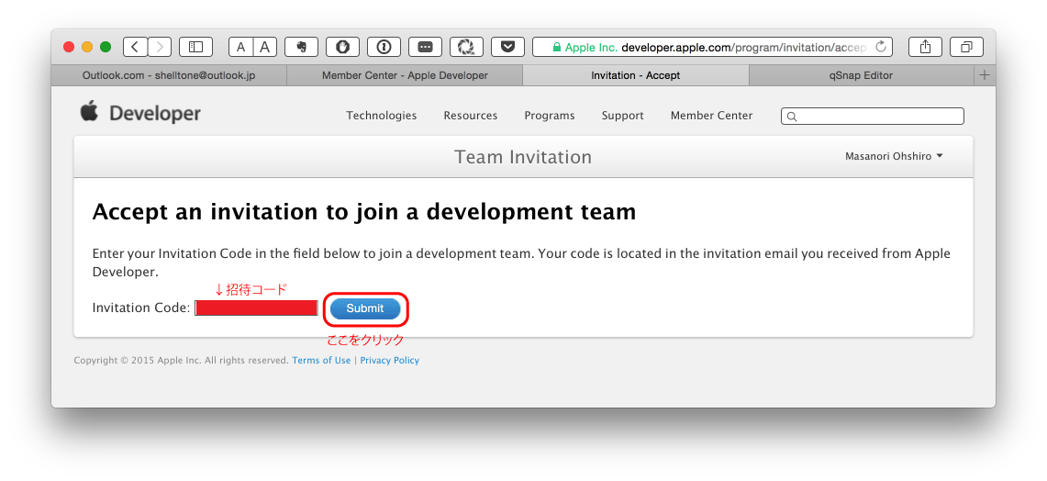Select the Invitation - Accept tab

click(636, 75)
